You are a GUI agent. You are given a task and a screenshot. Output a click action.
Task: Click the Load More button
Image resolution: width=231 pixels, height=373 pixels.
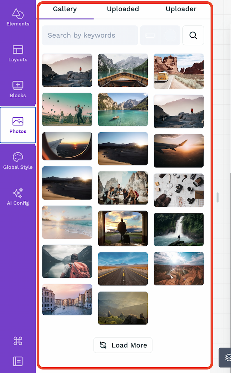coord(123,345)
